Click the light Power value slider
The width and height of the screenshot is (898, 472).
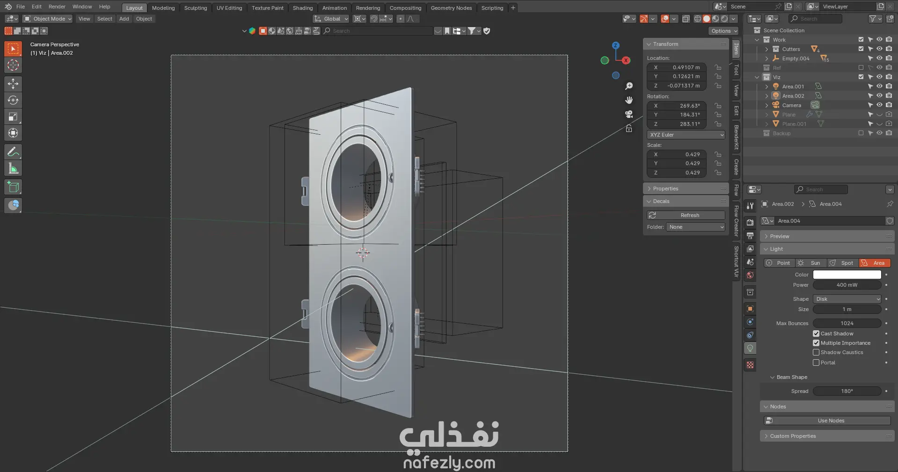click(x=847, y=285)
